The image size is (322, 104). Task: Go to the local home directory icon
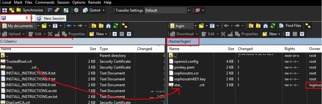point(109,26)
